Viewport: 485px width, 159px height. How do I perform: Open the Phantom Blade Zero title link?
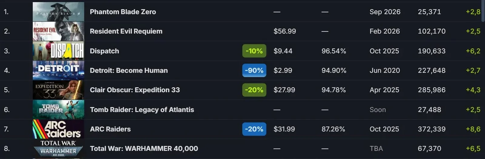tap(123, 12)
